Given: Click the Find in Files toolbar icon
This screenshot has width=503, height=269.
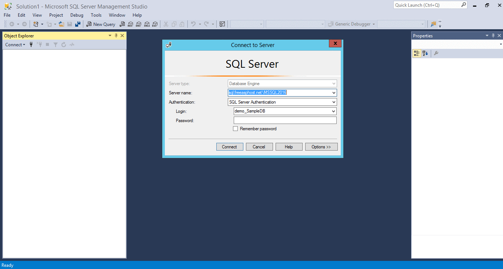Looking at the screenshot, I should click(433, 24).
